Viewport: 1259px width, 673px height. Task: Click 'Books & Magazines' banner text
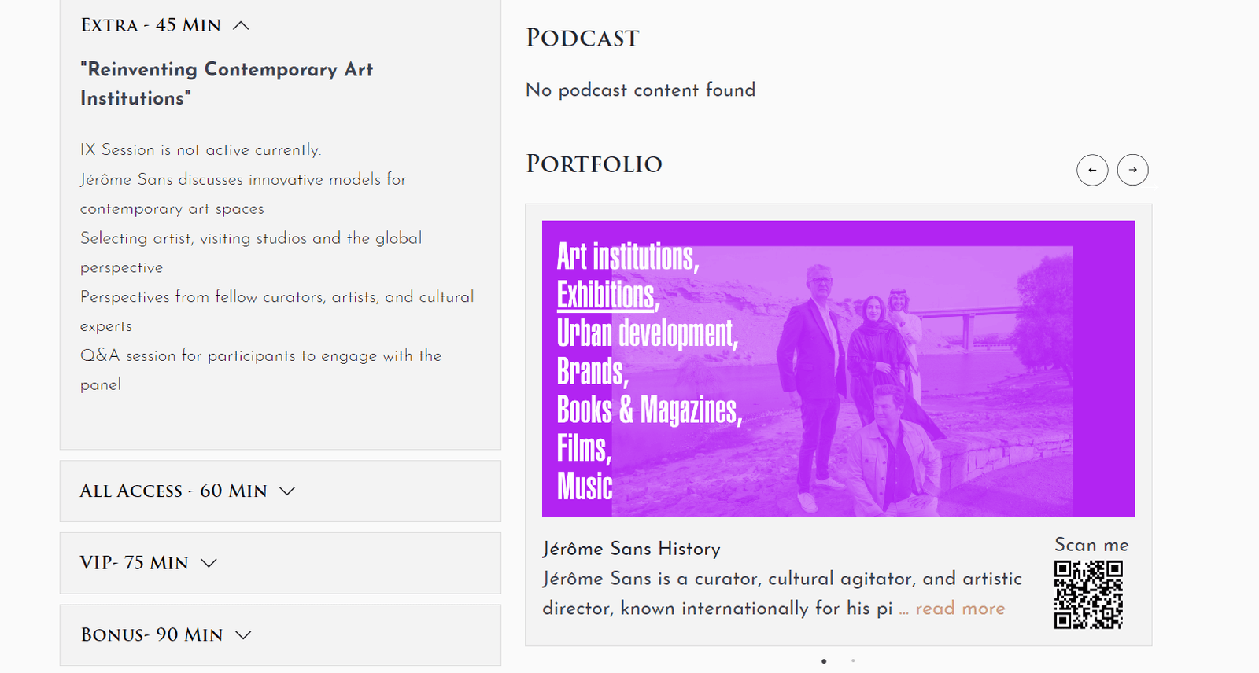(x=649, y=410)
